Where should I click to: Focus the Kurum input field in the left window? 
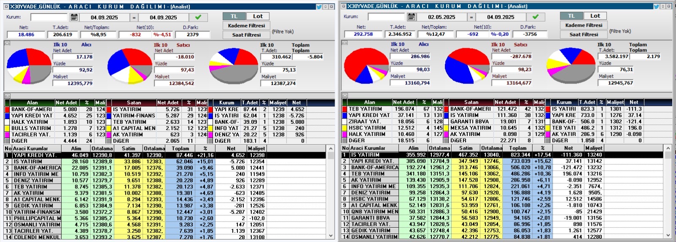click(x=49, y=17)
